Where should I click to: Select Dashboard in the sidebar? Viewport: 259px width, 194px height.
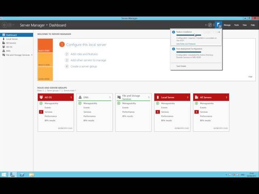pos(17,35)
